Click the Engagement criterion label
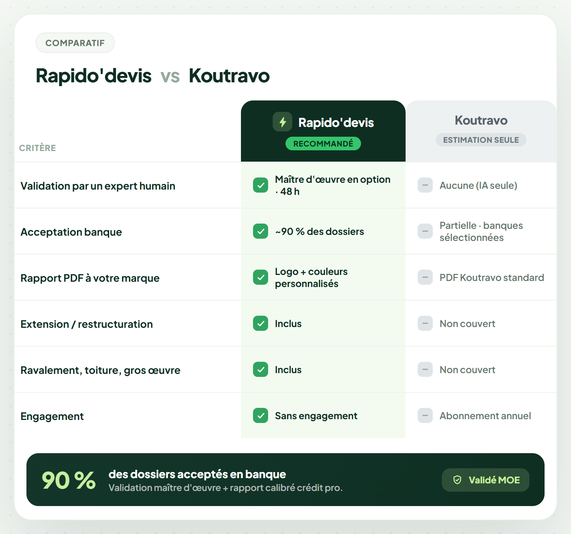Screen dimensions: 571x534 52,416
